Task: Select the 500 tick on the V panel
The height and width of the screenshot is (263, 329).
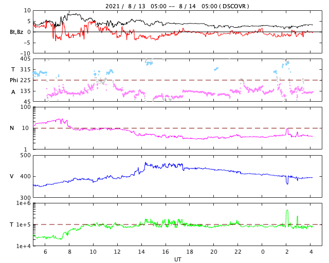Action: 25,156
